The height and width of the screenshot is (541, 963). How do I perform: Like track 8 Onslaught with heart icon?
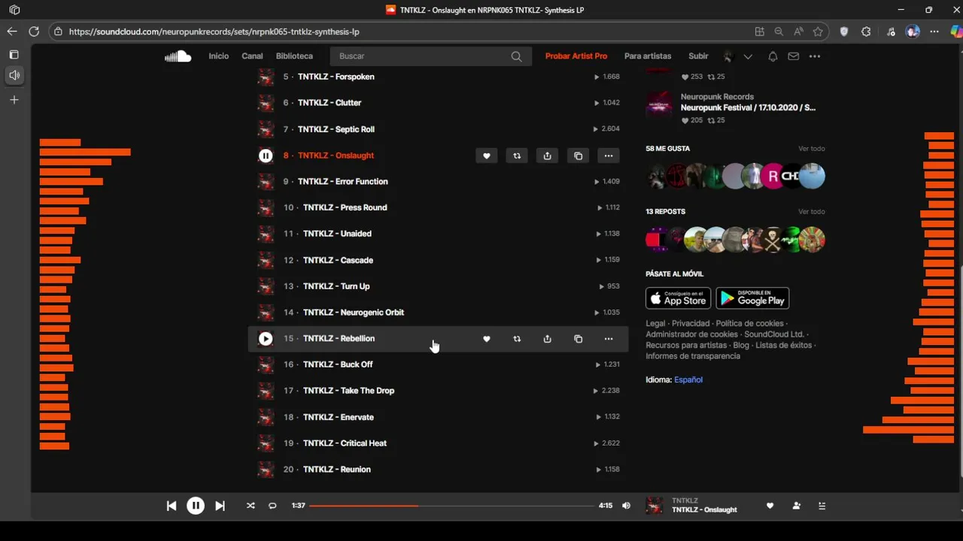click(x=486, y=156)
